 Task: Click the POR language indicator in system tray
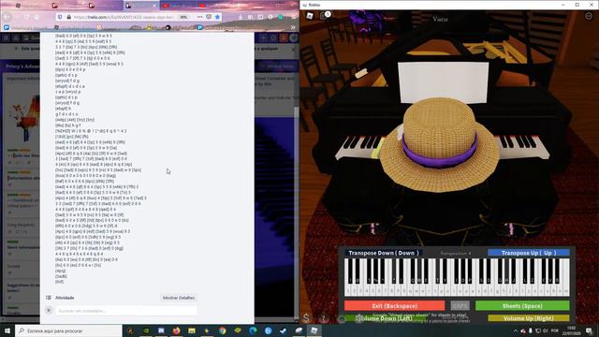555,330
